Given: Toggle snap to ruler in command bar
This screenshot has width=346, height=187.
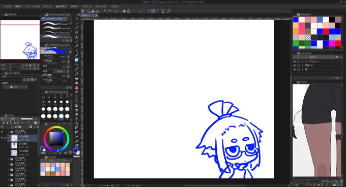Looking at the screenshot, I should coord(149,11).
